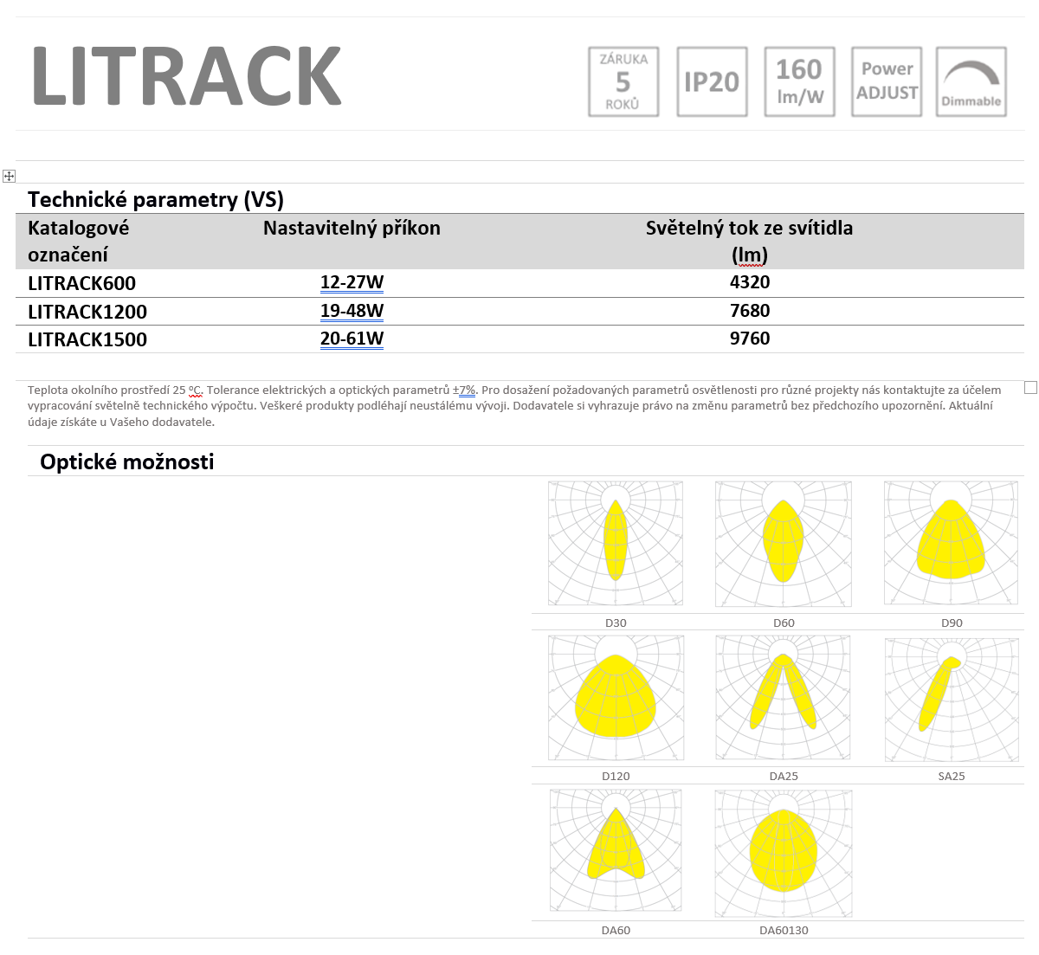Select the DA60130 beam distribution diagram
1039x955 pixels.
click(784, 853)
